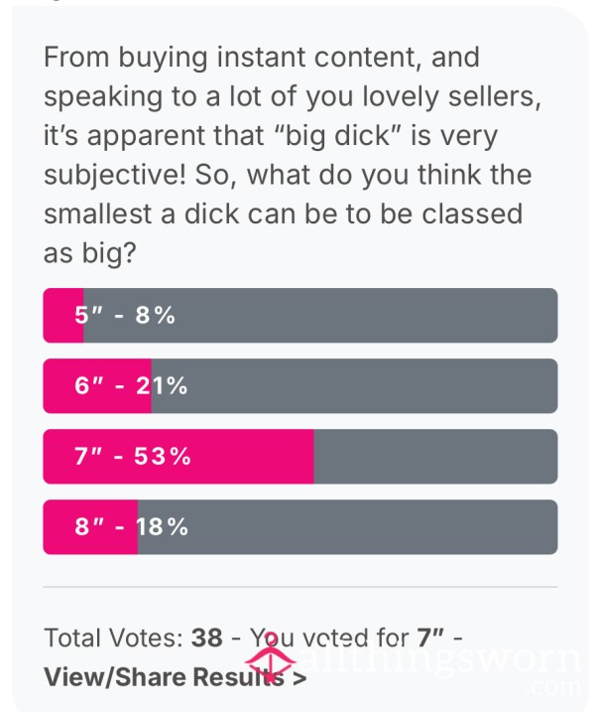Click the pink filled segment of the 21% bar
This screenshot has width=595, height=712.
[97, 386]
